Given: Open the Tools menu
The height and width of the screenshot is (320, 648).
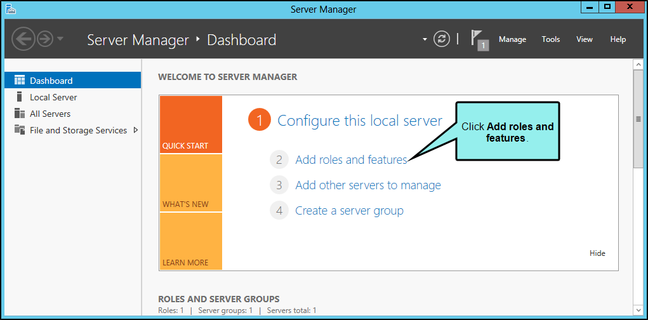Looking at the screenshot, I should point(551,39).
